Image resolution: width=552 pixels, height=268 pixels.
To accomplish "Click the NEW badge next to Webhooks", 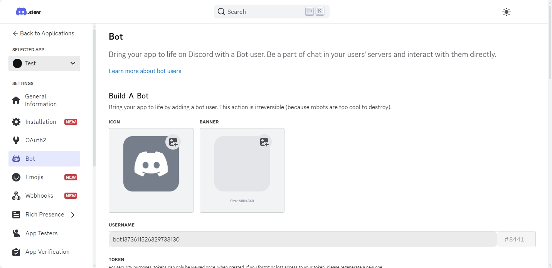I will click(x=71, y=196).
